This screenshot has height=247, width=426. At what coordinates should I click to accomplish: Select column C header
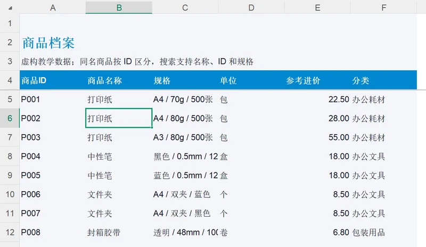pos(185,7)
